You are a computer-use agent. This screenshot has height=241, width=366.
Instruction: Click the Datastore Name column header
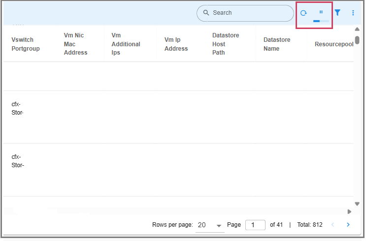click(x=277, y=44)
